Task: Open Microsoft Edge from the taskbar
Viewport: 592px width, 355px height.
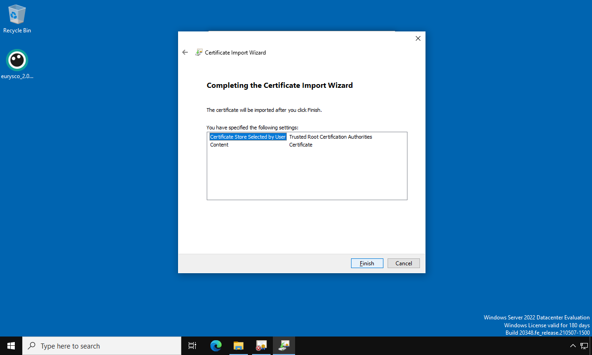Action: tap(216, 346)
